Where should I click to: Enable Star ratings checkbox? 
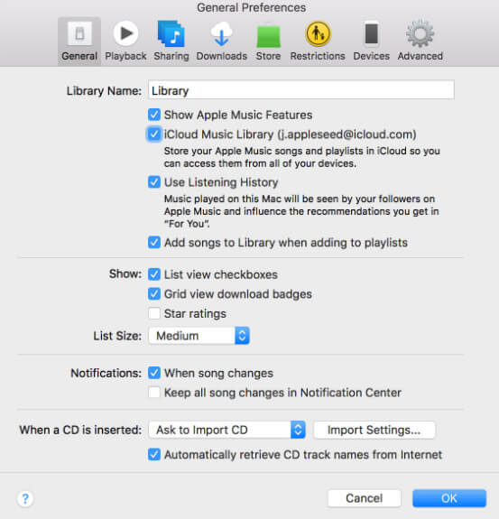[154, 313]
